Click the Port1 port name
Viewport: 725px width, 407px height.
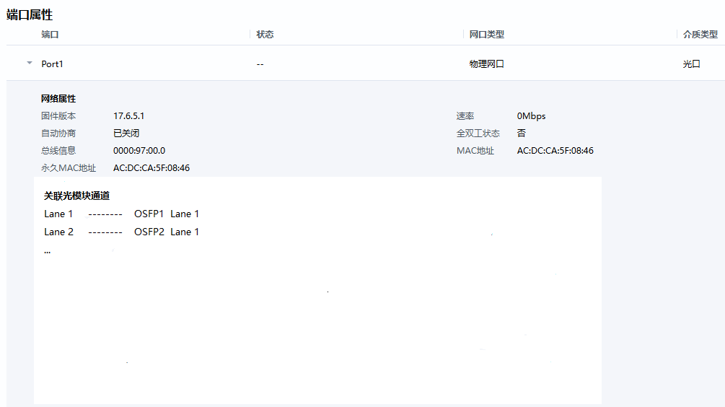(53, 64)
